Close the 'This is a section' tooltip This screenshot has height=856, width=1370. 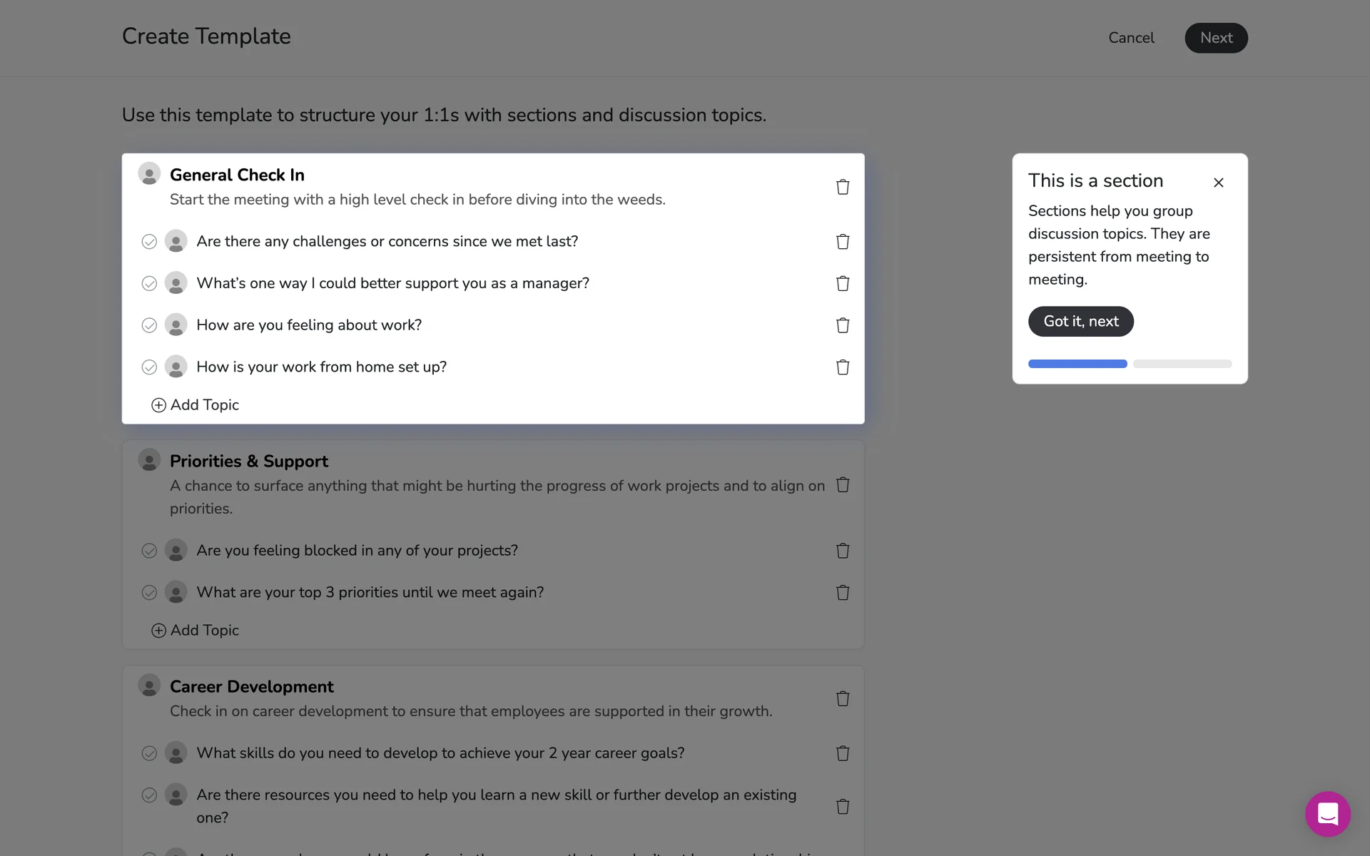1219,183
